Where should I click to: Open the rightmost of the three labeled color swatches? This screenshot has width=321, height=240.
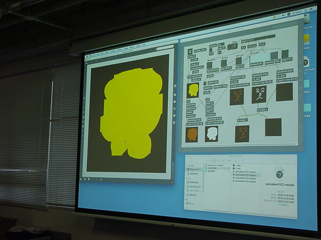click(x=238, y=61)
